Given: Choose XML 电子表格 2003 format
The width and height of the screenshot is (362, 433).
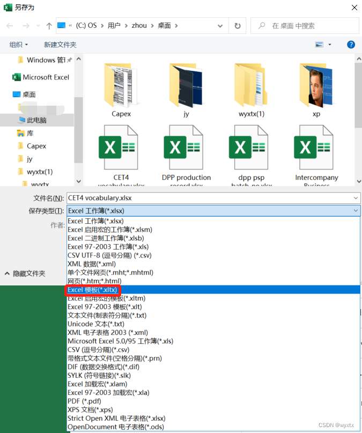Looking at the screenshot, I should [x=213, y=333].
